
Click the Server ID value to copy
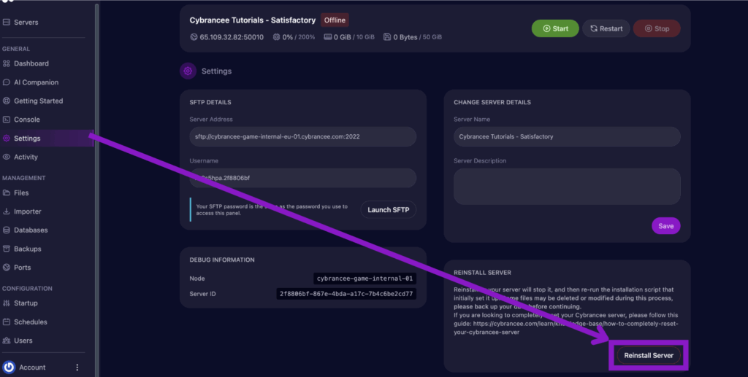[346, 294]
